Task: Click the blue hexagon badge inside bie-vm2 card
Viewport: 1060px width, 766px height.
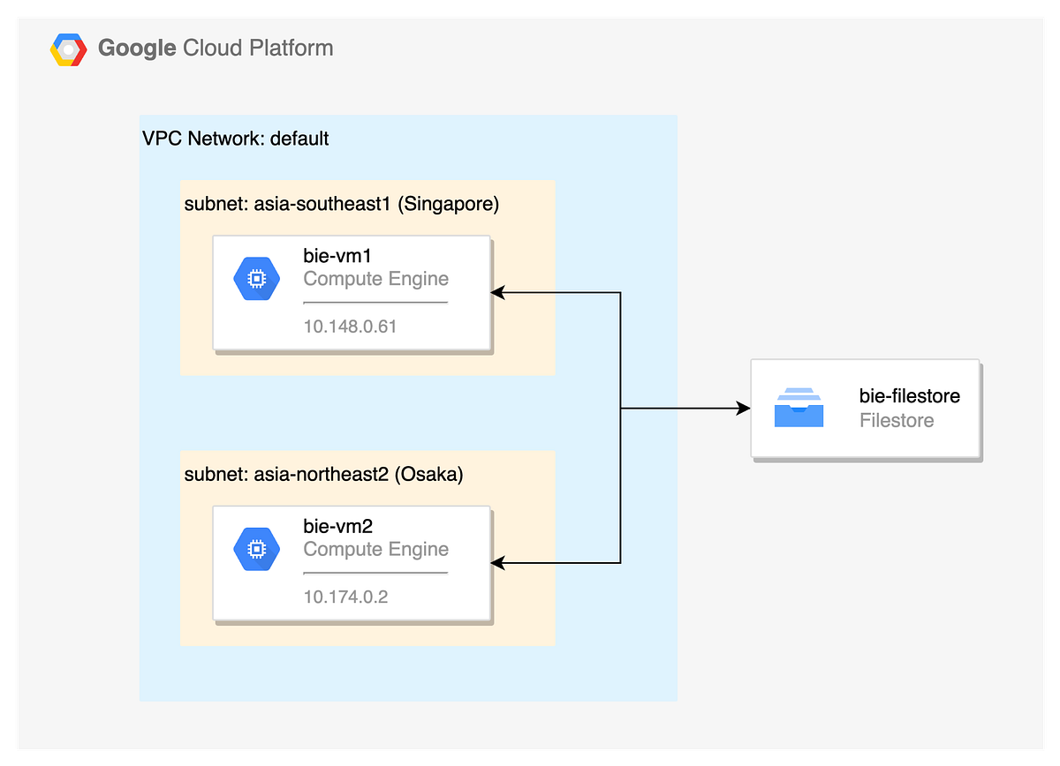Action: pyautogui.click(x=256, y=549)
